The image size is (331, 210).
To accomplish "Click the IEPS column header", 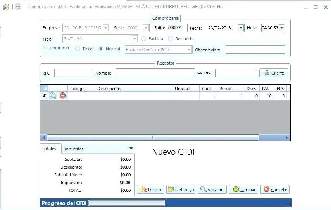I will tap(280, 89).
